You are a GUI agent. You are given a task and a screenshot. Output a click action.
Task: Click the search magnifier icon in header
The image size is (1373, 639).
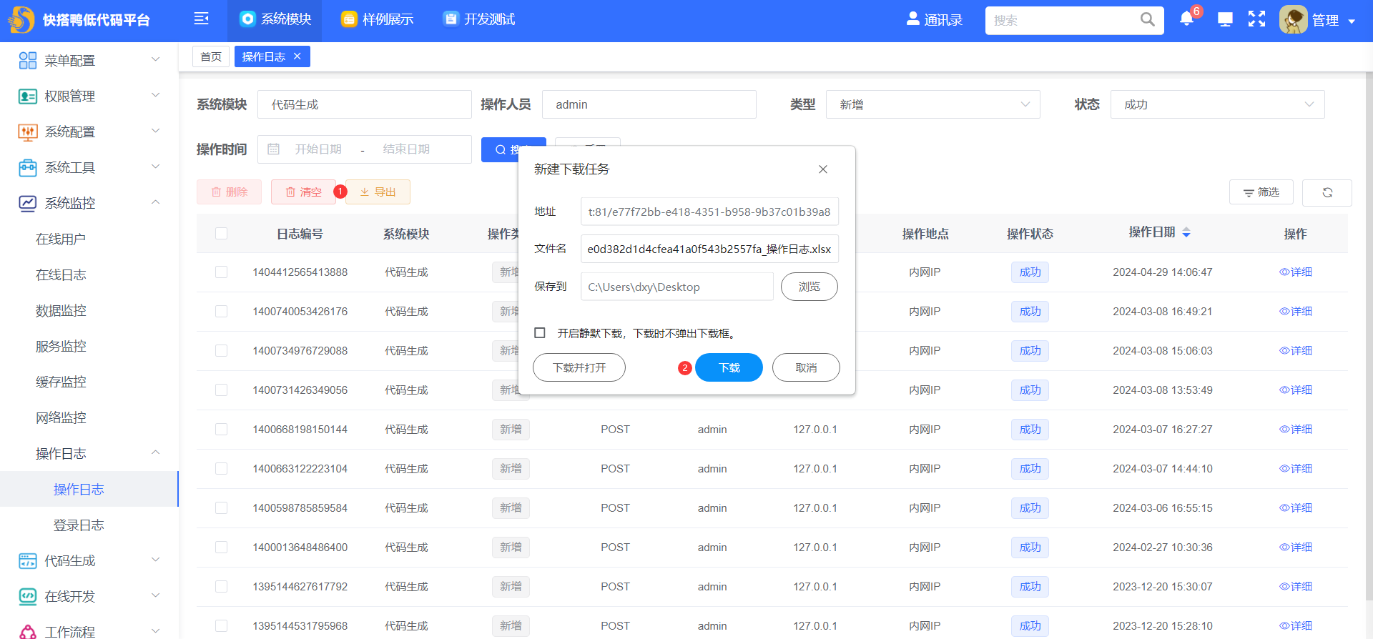pos(1147,20)
